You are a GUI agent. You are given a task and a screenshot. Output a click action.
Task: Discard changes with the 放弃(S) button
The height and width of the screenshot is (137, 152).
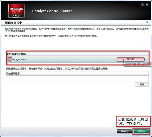point(124,131)
